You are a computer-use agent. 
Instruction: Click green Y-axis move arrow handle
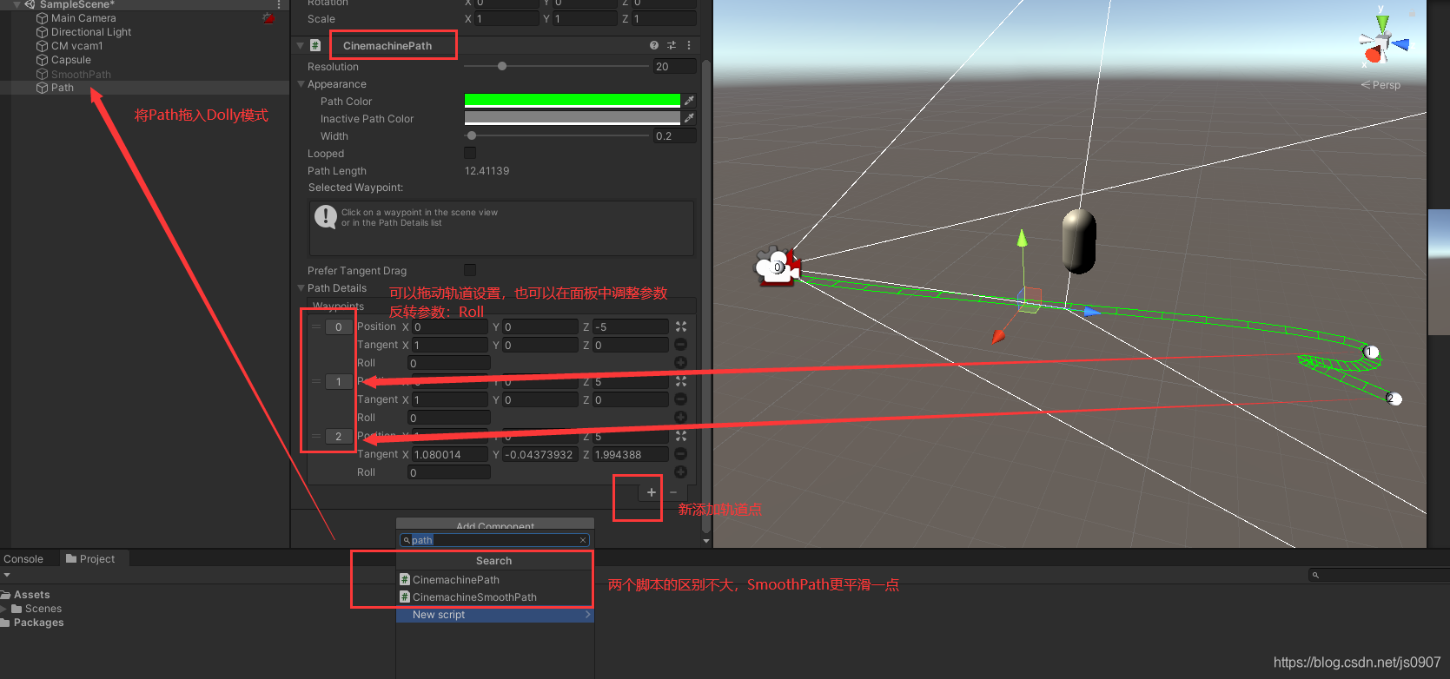[x=1023, y=238]
